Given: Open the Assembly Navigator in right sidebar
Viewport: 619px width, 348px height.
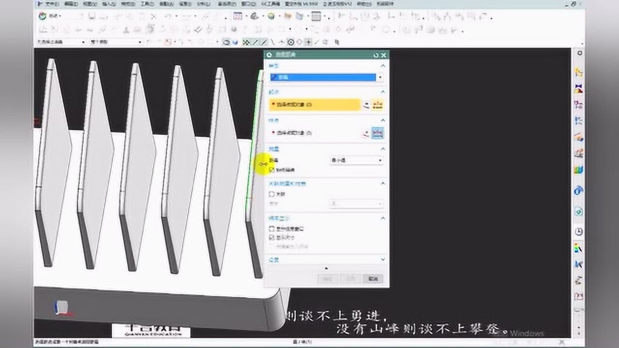Looking at the screenshot, I should 578,72.
